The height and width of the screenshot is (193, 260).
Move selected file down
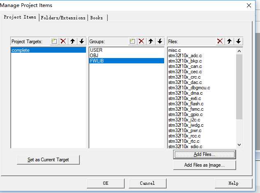239,41
